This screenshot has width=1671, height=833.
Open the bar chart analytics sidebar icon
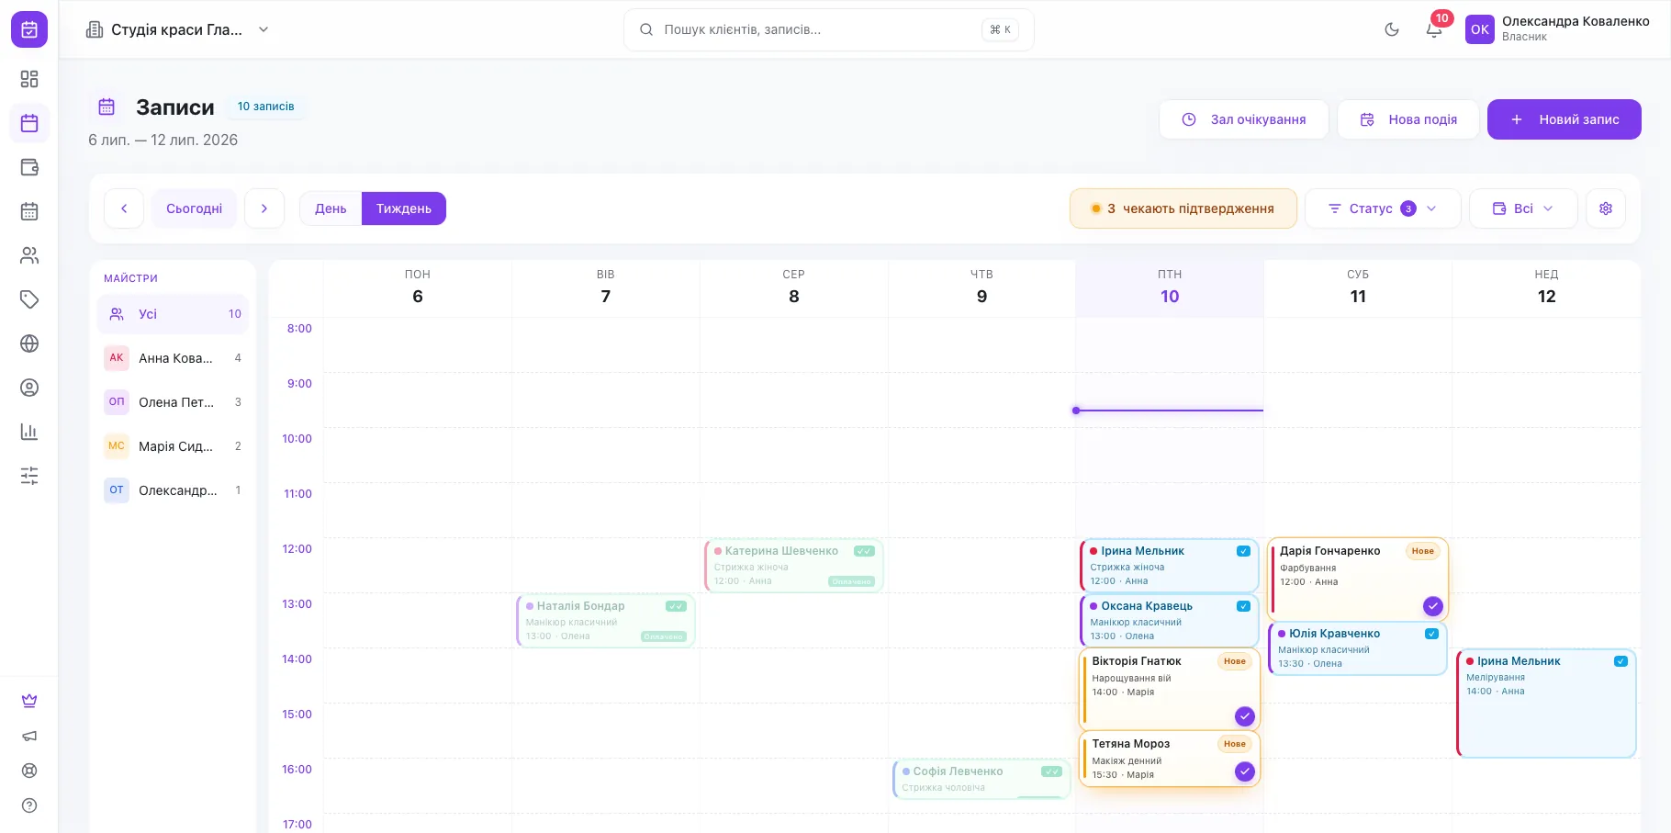coord(29,432)
